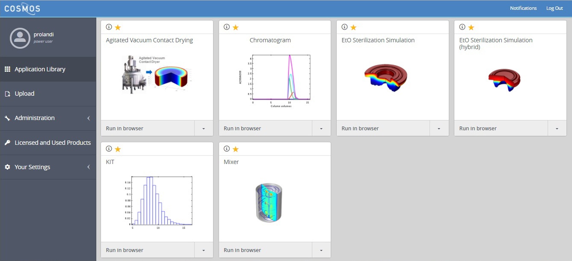Click the Licensed Products key icon
The image size is (572, 261).
pos(7,143)
